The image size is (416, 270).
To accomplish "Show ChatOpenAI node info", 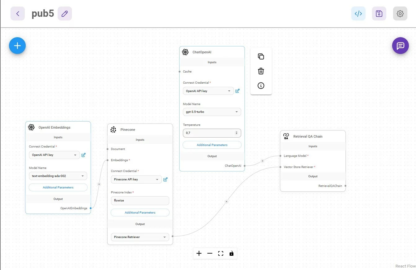I will (261, 86).
